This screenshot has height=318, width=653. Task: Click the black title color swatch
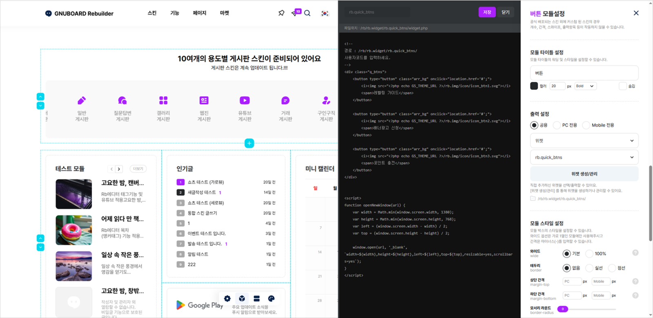[534, 86]
